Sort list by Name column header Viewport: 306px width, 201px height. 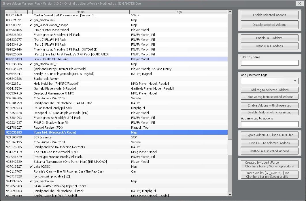pos(81,12)
